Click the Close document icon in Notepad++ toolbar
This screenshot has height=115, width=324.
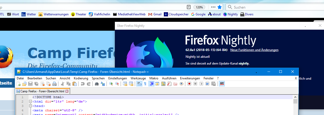tap(42, 84)
